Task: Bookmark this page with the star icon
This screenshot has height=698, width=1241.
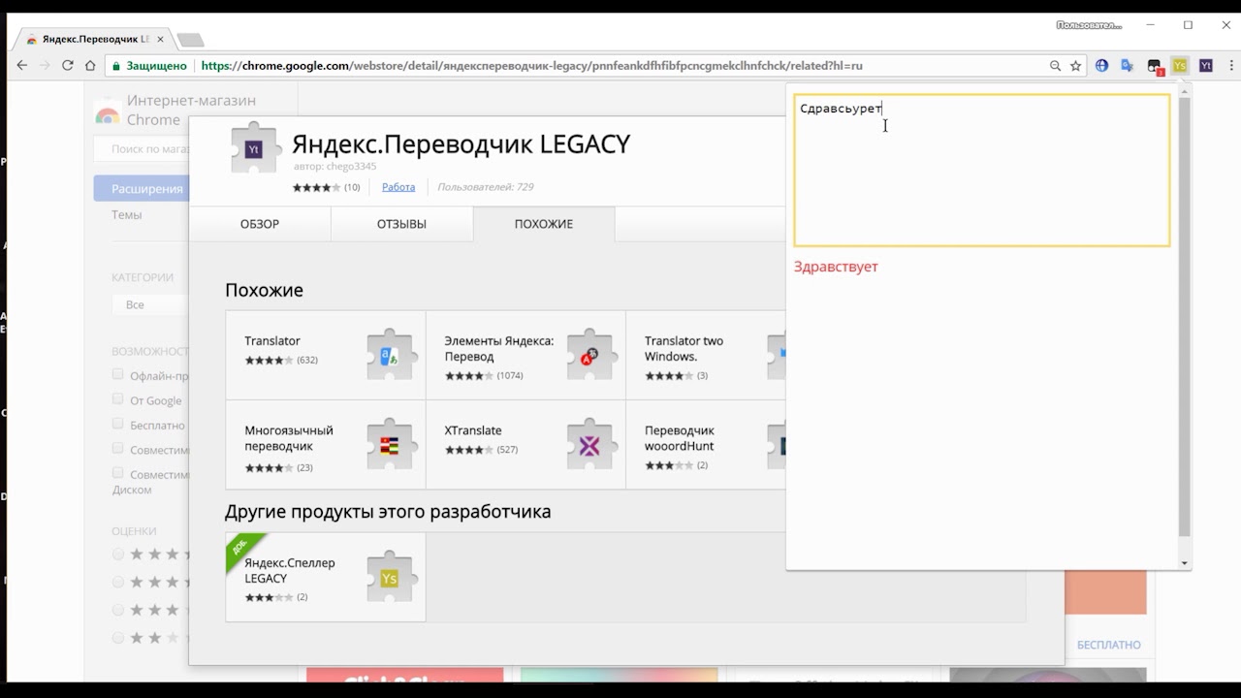Action: (x=1075, y=66)
